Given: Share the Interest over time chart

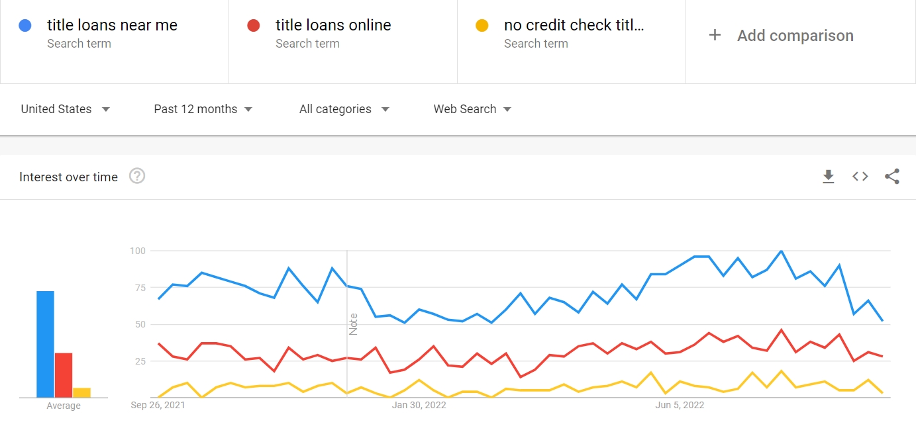Looking at the screenshot, I should 891,177.
